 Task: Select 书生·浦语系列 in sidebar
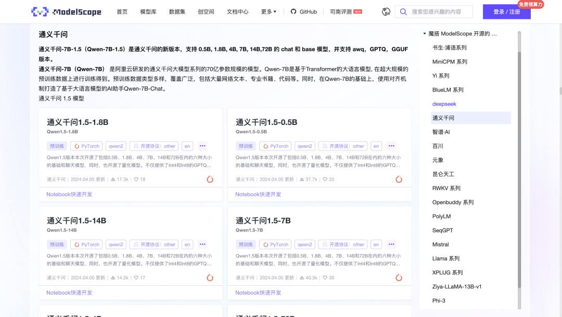coord(450,48)
